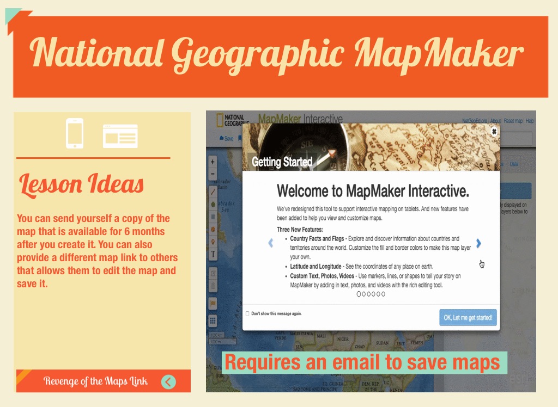The width and height of the screenshot is (558, 407).
Task: Click the trash delete tool
Action: click(x=213, y=285)
